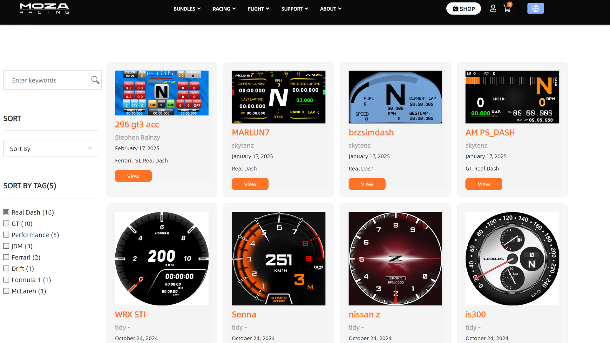Click the search icon beside keyword field
The image size is (610, 343).
[x=95, y=80]
